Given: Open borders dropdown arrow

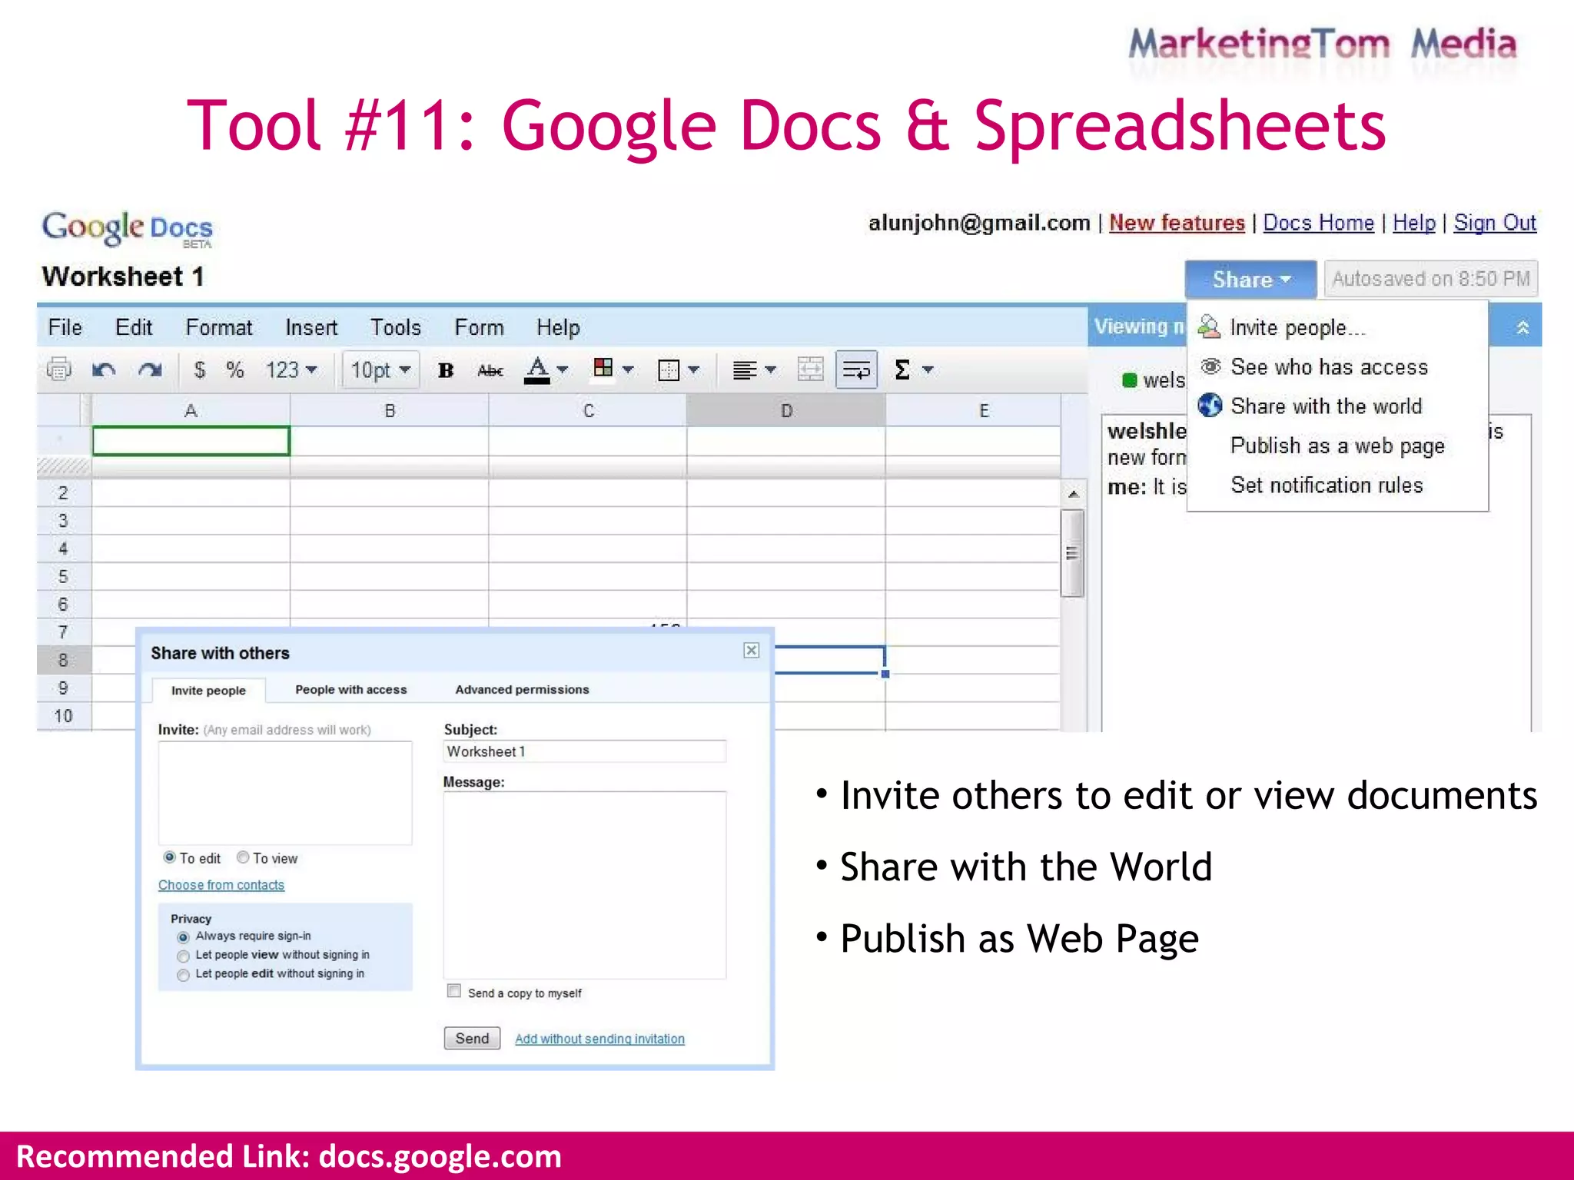Looking at the screenshot, I should click(694, 370).
